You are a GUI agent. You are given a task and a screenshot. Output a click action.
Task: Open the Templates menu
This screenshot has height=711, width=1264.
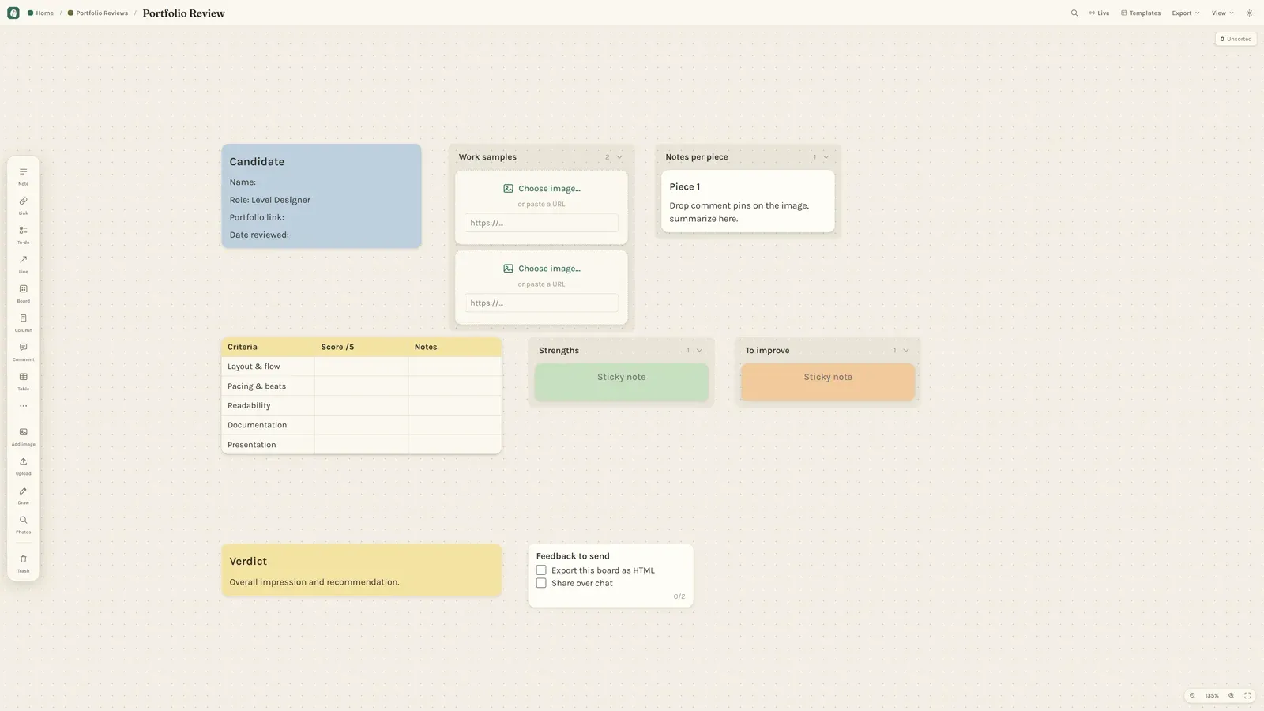coord(1141,13)
